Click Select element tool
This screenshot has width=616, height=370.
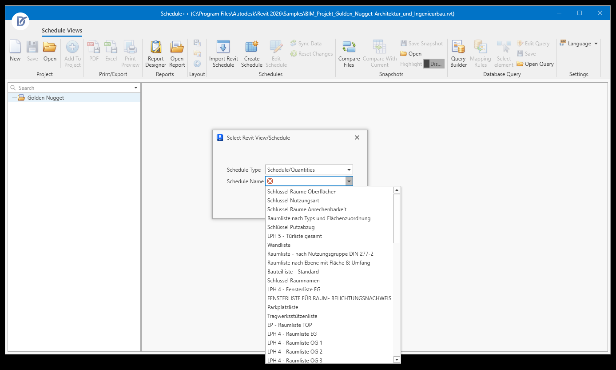click(x=504, y=54)
